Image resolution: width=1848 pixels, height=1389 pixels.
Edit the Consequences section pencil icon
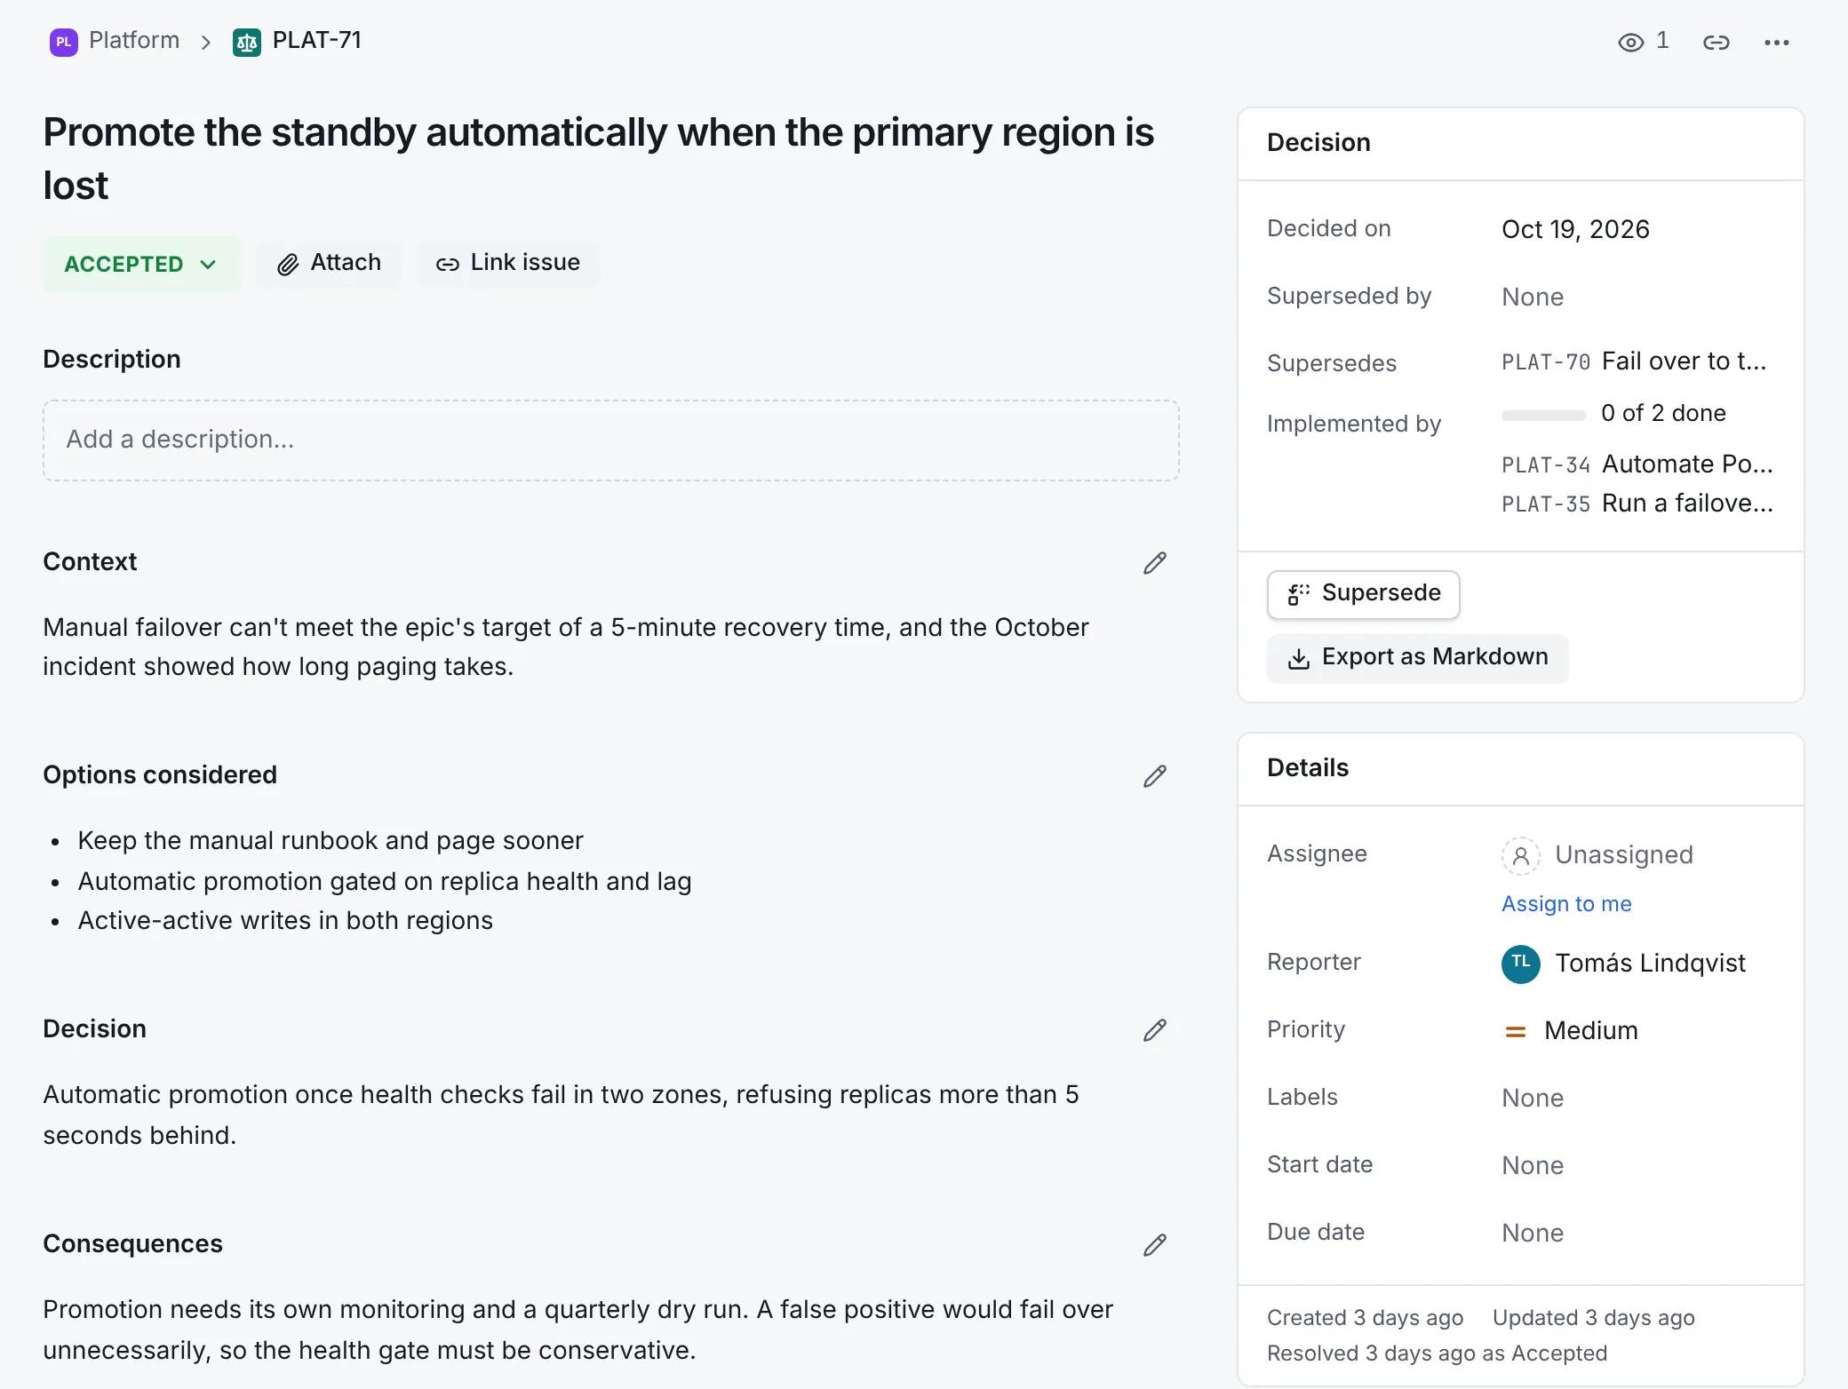pos(1154,1245)
